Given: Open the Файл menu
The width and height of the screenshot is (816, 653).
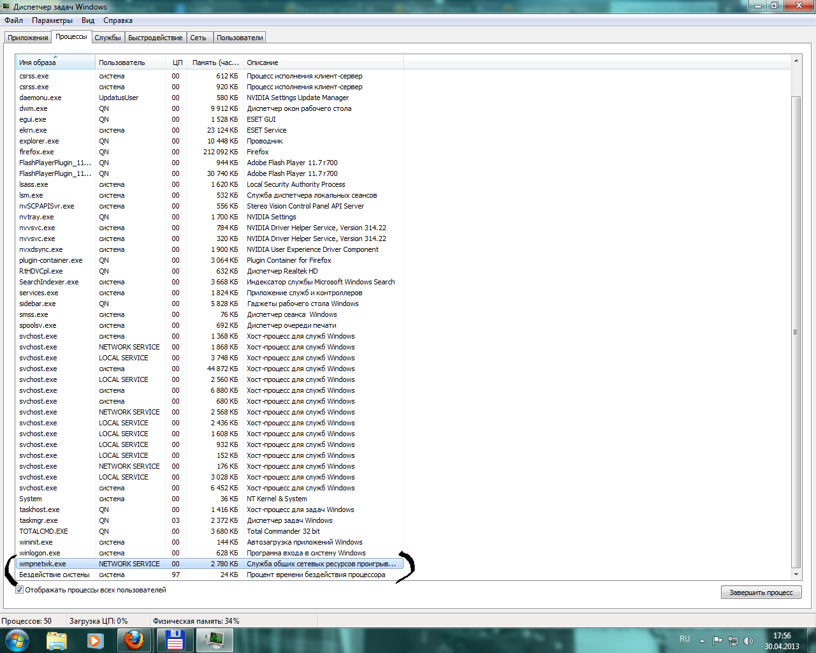Looking at the screenshot, I should coord(13,20).
